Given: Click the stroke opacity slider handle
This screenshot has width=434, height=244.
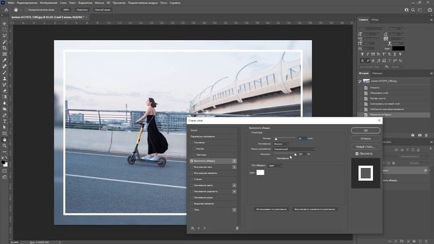Looking at the screenshot, I should 296,155.
